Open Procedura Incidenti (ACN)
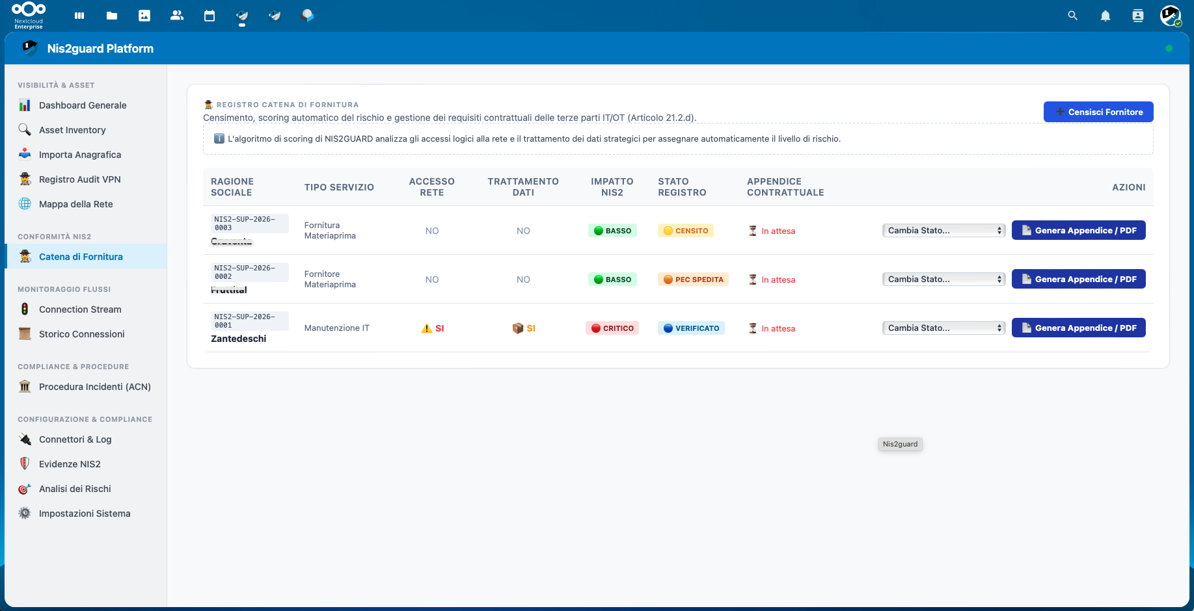1194x611 pixels. tap(85, 387)
